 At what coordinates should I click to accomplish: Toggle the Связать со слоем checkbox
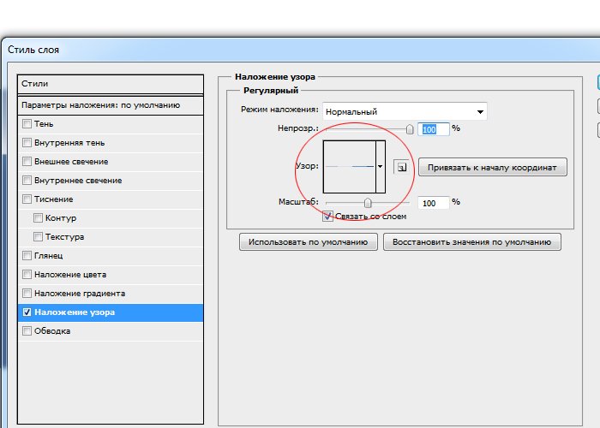click(328, 217)
